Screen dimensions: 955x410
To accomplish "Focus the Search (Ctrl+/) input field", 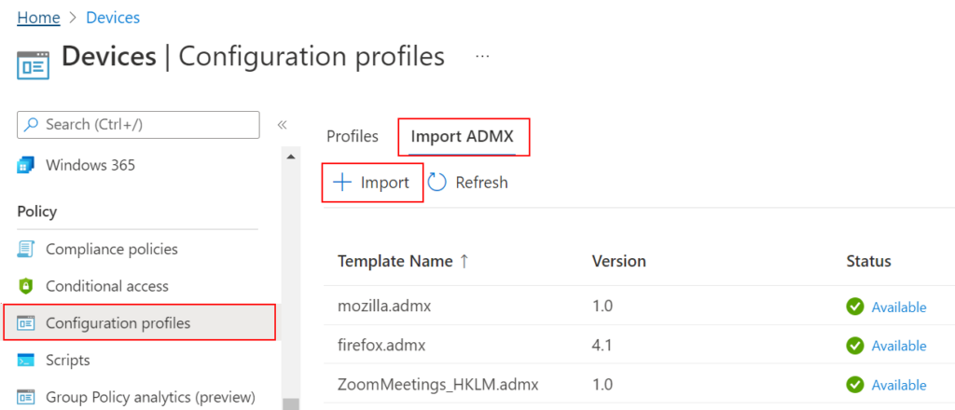I will pyautogui.click(x=138, y=125).
